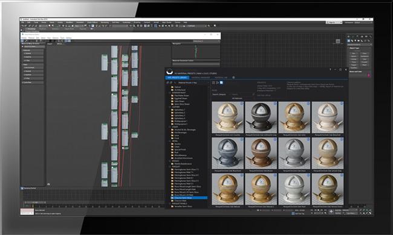Screen dimensions: 393x235
Task: Open the Standard Primitives dropdown
Action: pyautogui.click(x=360, y=45)
